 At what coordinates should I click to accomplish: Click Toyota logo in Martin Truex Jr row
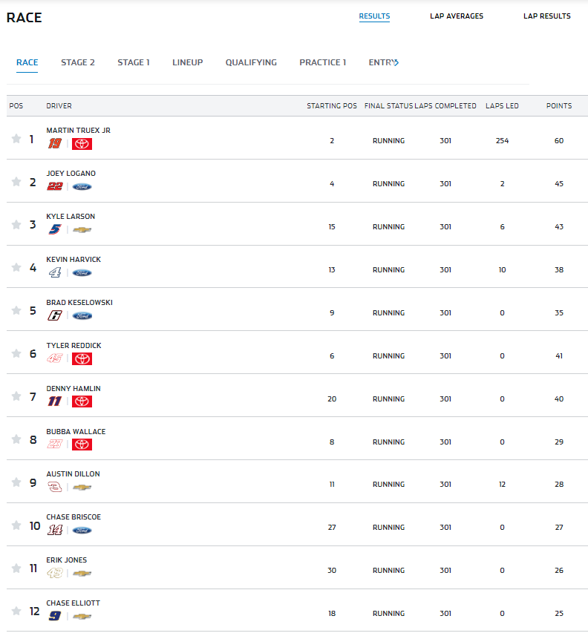point(82,143)
